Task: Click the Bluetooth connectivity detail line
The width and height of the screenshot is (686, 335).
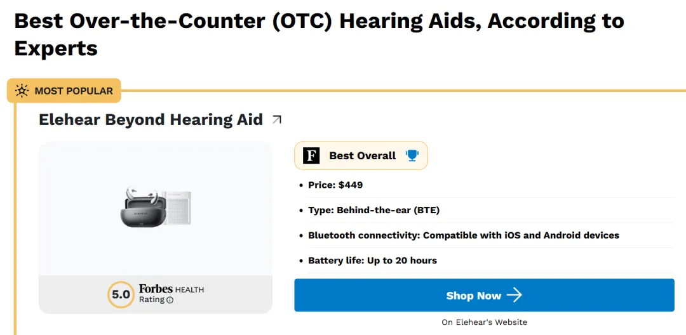Action: click(x=464, y=235)
